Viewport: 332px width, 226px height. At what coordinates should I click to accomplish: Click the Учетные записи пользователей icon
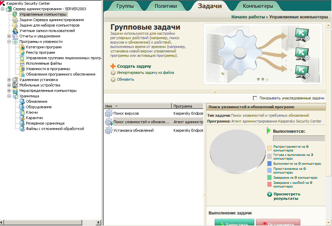[15, 31]
